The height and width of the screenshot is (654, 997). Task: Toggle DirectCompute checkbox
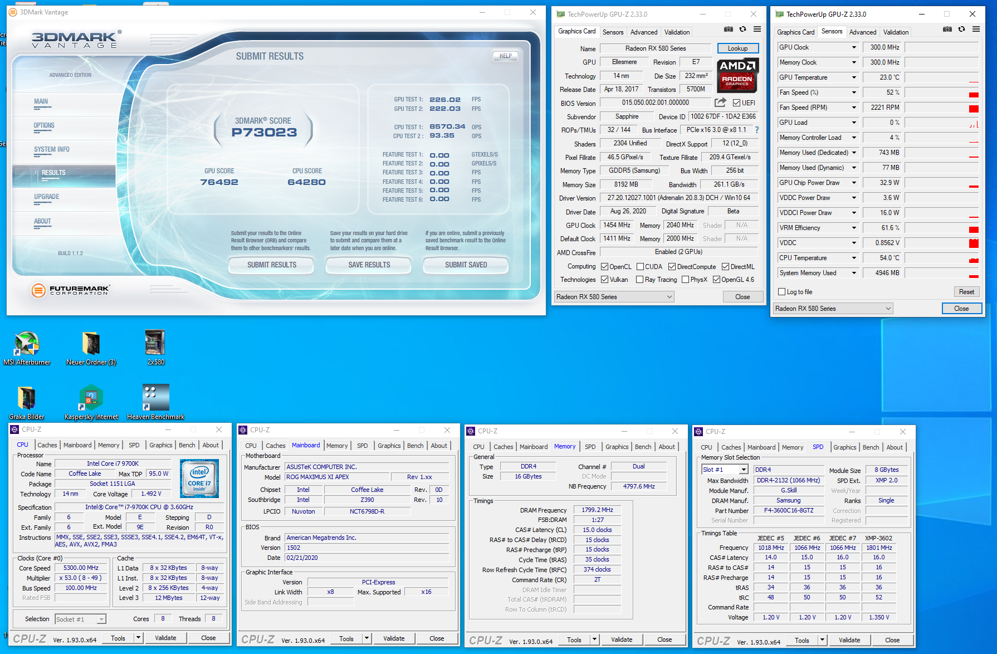click(x=672, y=267)
